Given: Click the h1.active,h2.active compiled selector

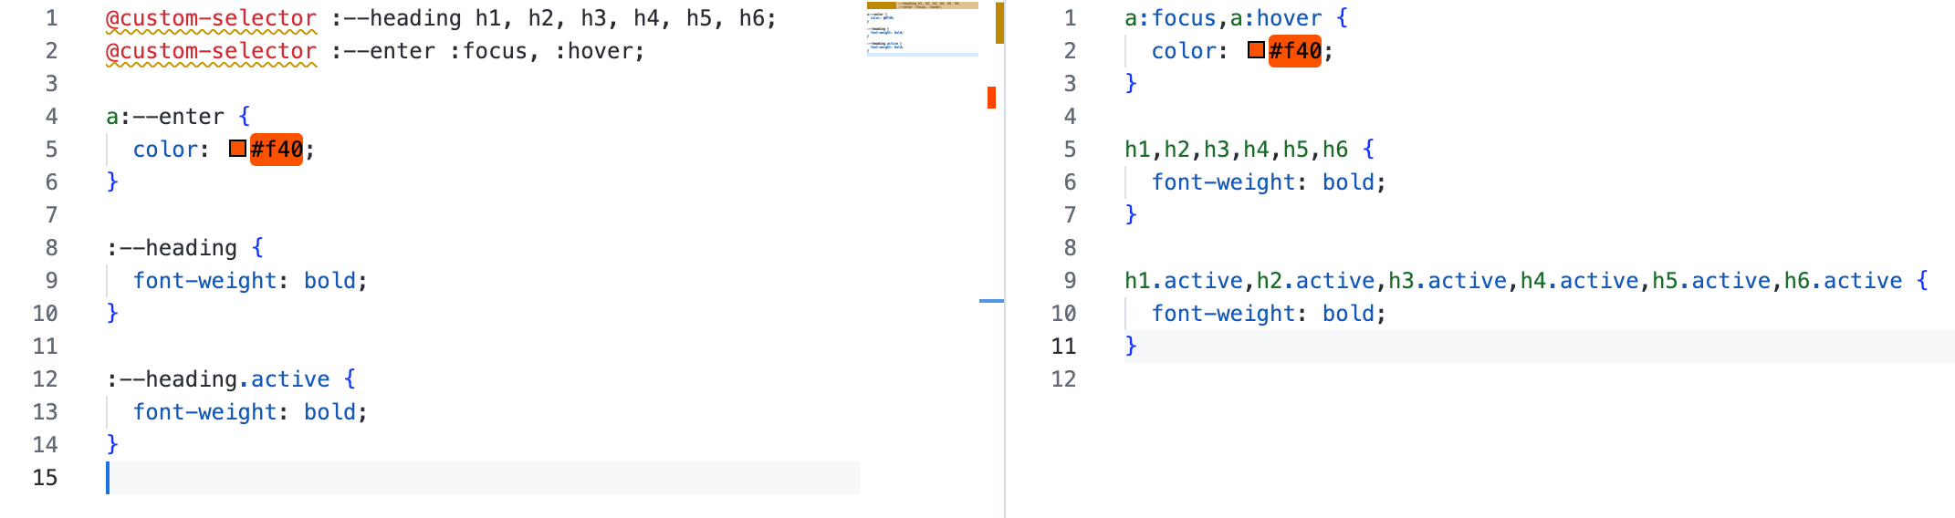Looking at the screenshot, I should point(1513,281).
